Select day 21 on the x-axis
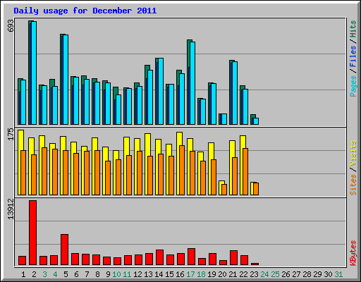Viewport: 361px width, 282px height. tap(233, 274)
